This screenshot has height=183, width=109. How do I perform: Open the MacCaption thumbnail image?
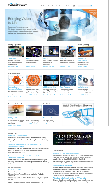point(85,51)
